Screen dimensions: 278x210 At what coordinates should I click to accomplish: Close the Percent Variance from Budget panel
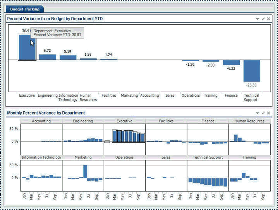(268, 19)
